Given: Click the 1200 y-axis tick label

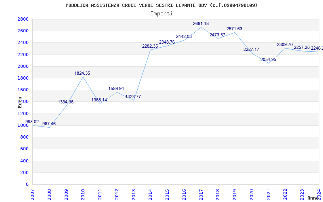Looking at the screenshot, I should click(x=23, y=114).
